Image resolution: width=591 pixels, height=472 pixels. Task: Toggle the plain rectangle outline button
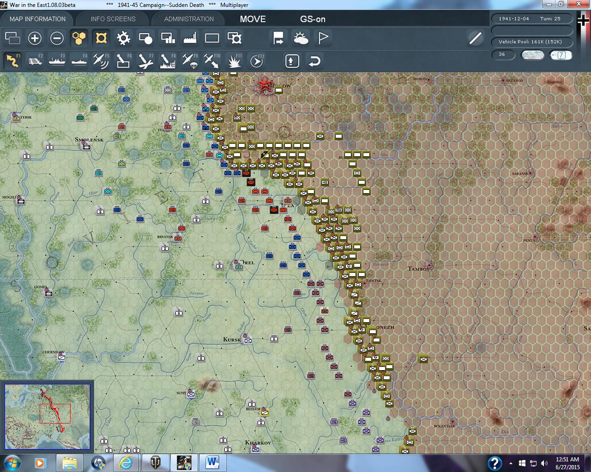click(x=212, y=38)
